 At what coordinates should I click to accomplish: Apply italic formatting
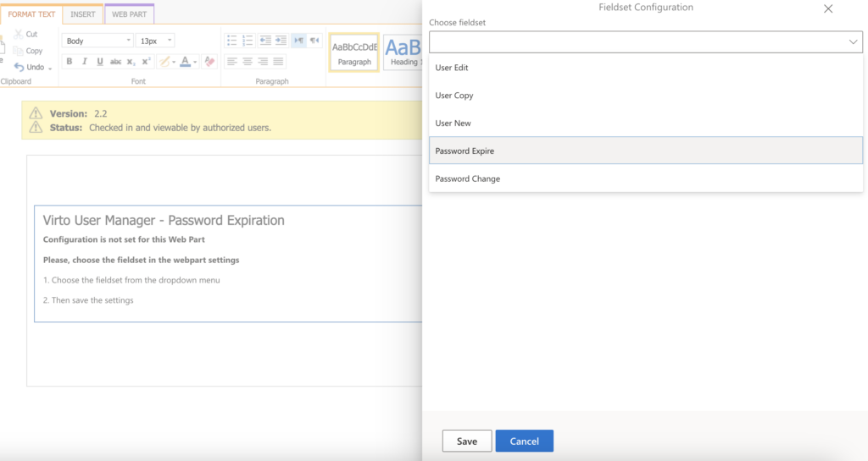pyautogui.click(x=85, y=62)
